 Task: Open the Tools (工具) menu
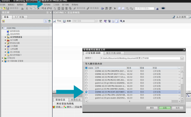(56, 5)
